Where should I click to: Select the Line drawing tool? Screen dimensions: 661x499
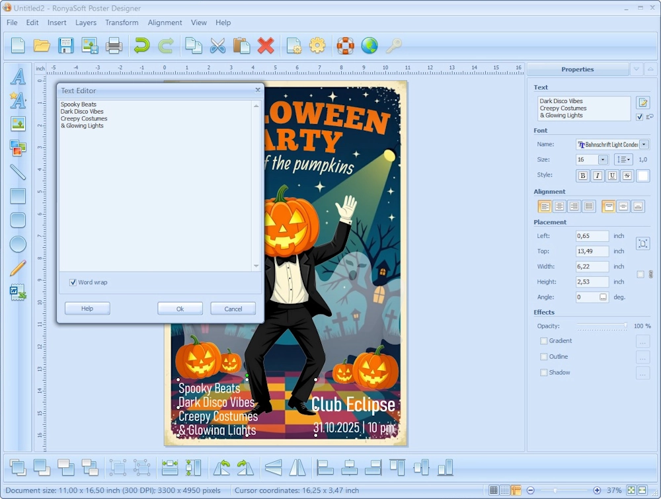point(18,172)
